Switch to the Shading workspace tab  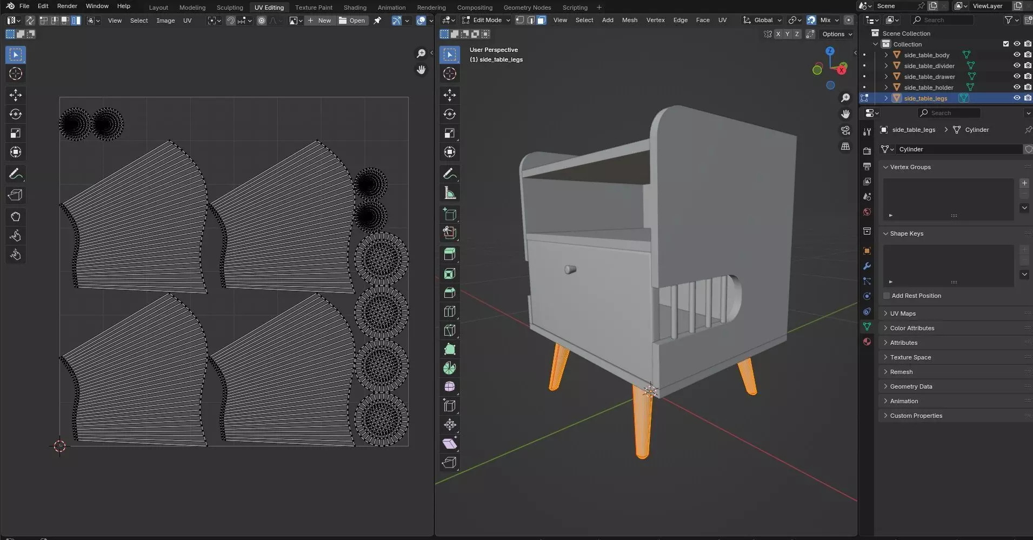click(355, 8)
